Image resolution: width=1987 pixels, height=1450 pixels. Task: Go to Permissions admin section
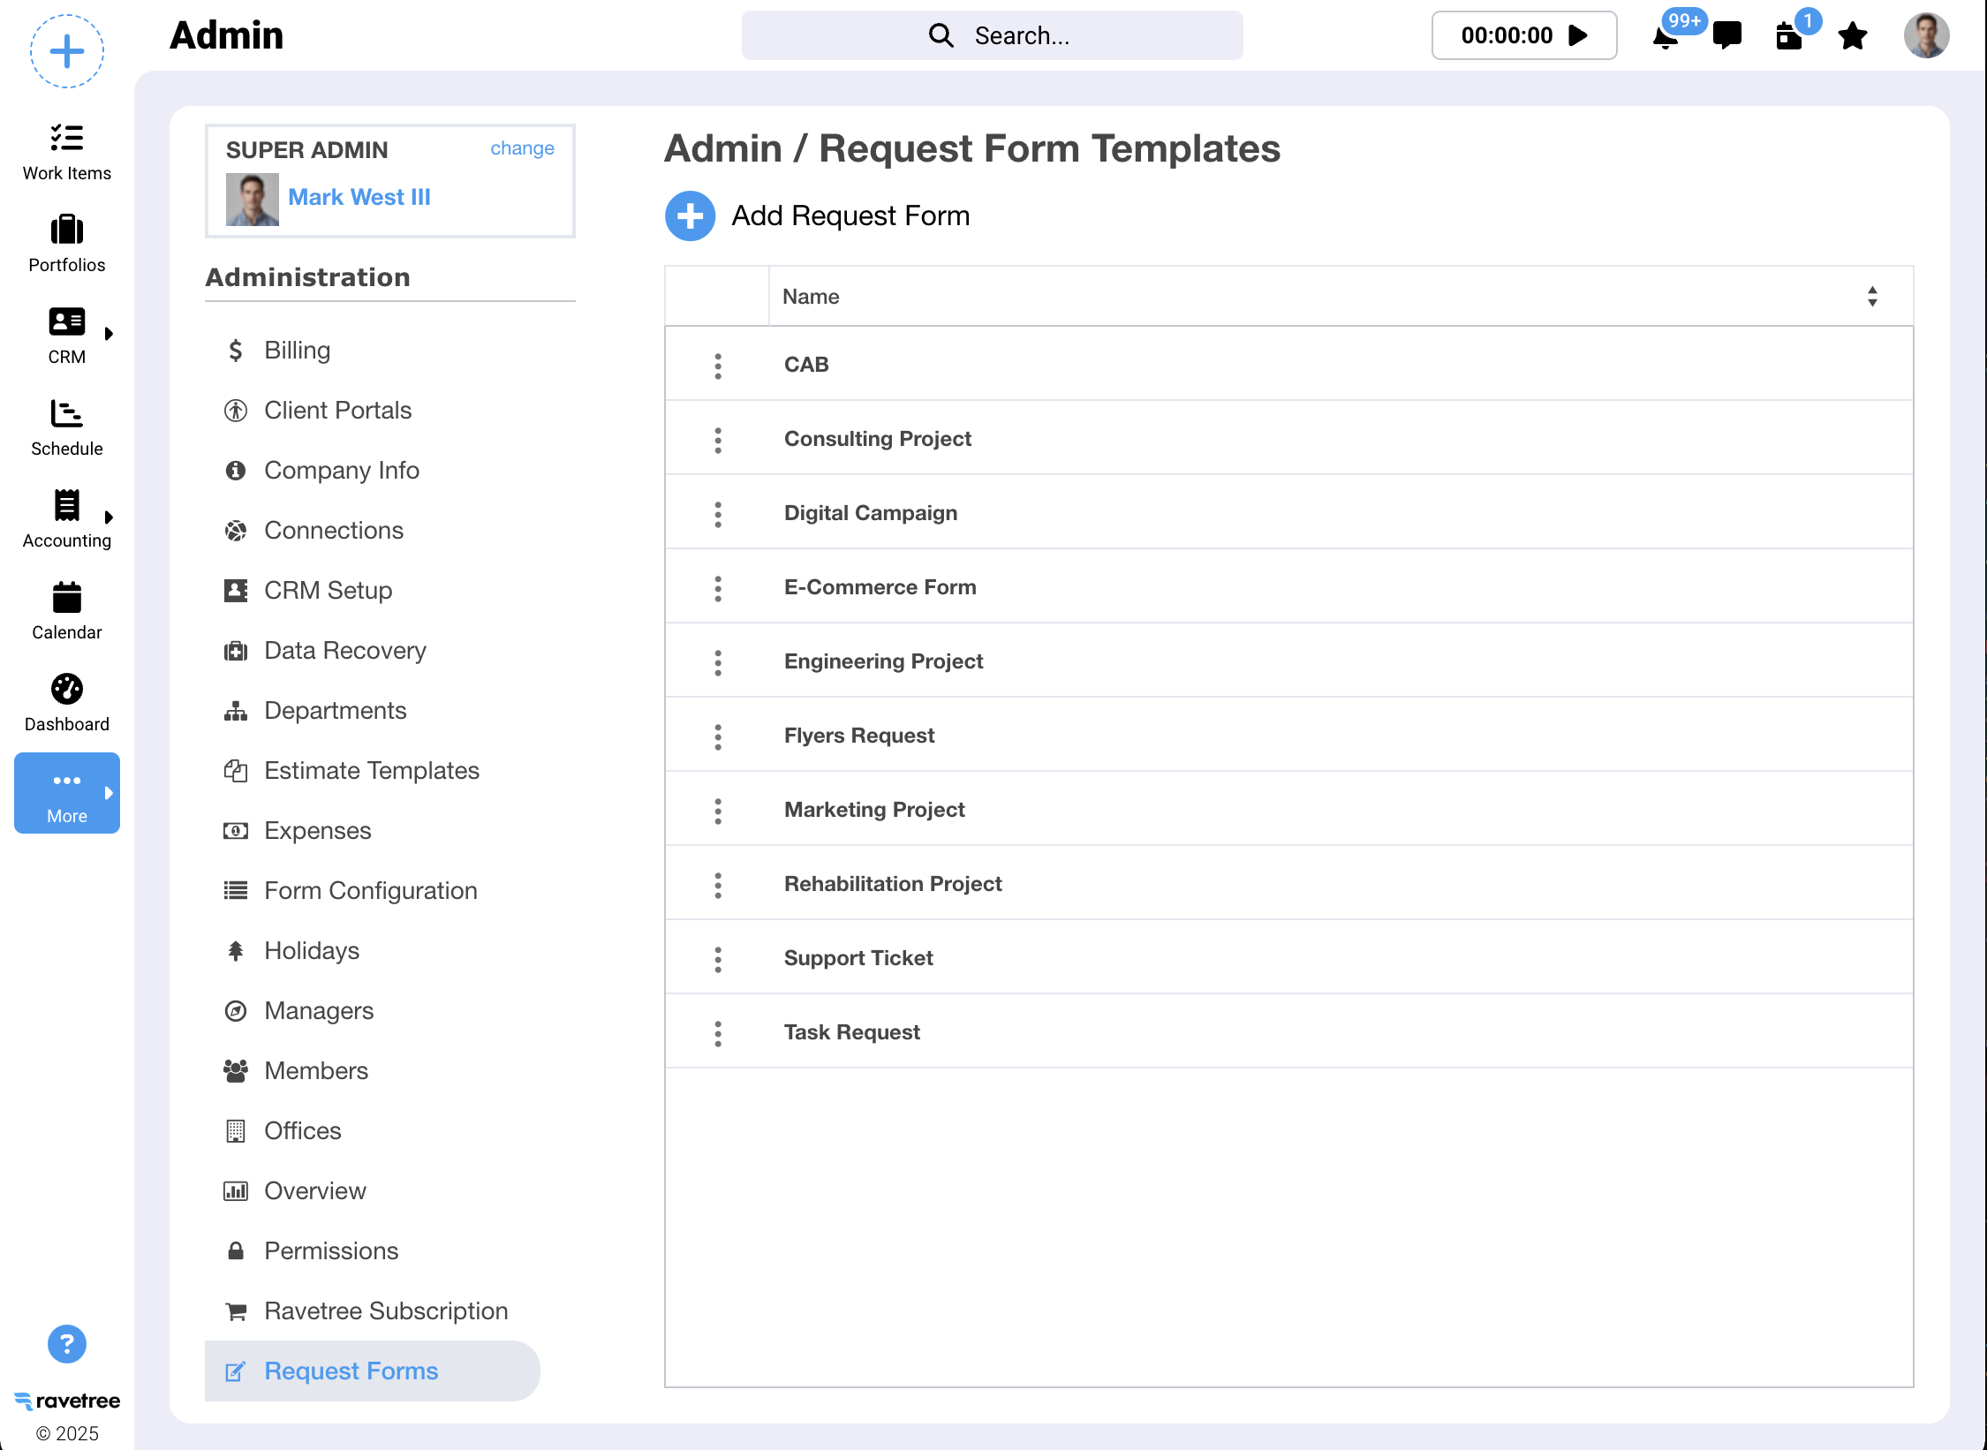pyautogui.click(x=330, y=1250)
